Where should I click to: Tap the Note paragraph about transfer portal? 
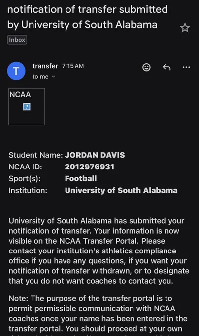98,315
